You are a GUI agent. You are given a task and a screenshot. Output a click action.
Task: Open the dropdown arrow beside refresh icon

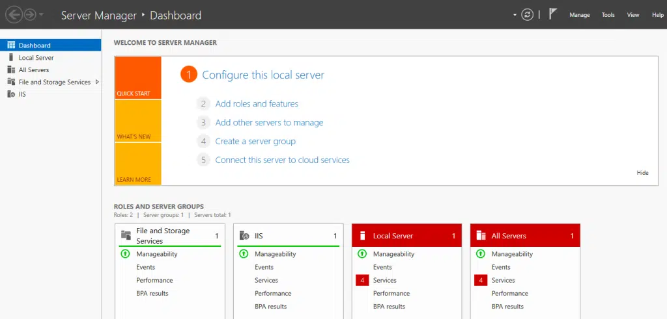[x=515, y=14]
